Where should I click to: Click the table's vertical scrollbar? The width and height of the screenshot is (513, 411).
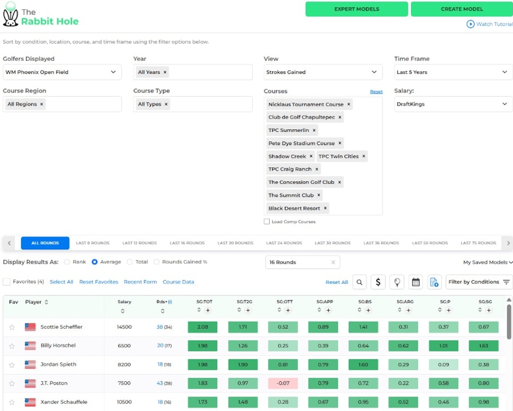click(x=509, y=322)
